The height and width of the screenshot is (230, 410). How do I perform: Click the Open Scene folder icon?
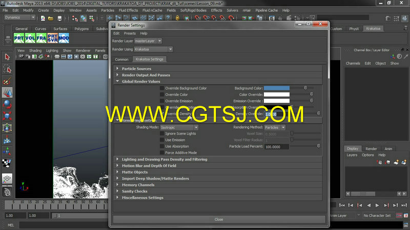point(51,18)
